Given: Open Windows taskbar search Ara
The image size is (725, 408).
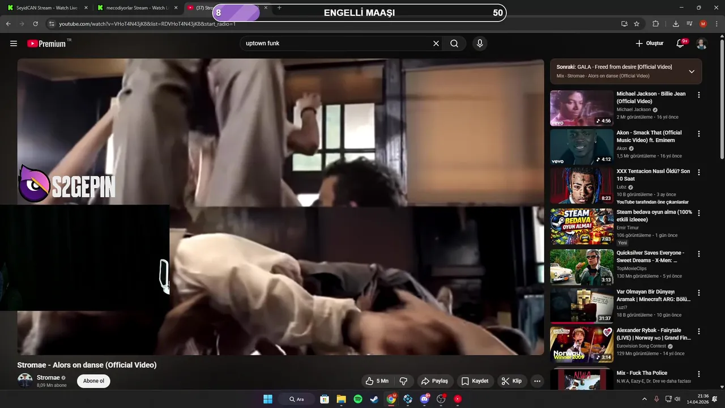Looking at the screenshot, I should click(x=297, y=399).
